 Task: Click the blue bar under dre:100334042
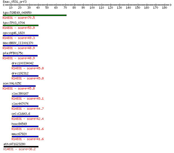point(25,66)
